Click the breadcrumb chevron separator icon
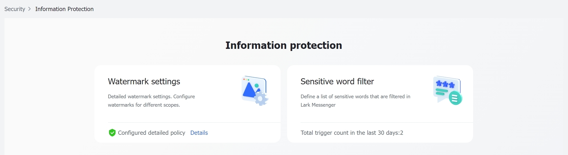568x155 pixels. pyautogui.click(x=29, y=9)
